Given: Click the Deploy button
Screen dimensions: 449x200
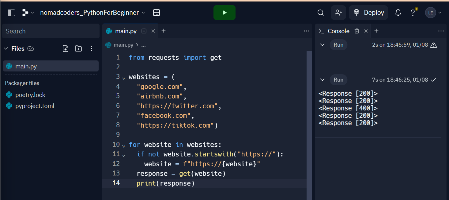Looking at the screenshot, I should tap(368, 13).
